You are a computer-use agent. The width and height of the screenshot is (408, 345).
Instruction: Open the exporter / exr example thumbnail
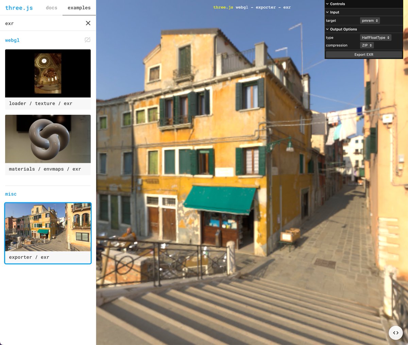click(48, 227)
